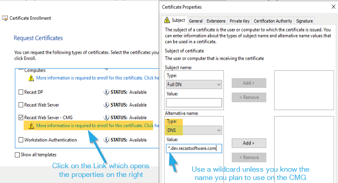The width and height of the screenshot is (338, 183).
Task: Open the Private Key tab
Action: tap(239, 21)
